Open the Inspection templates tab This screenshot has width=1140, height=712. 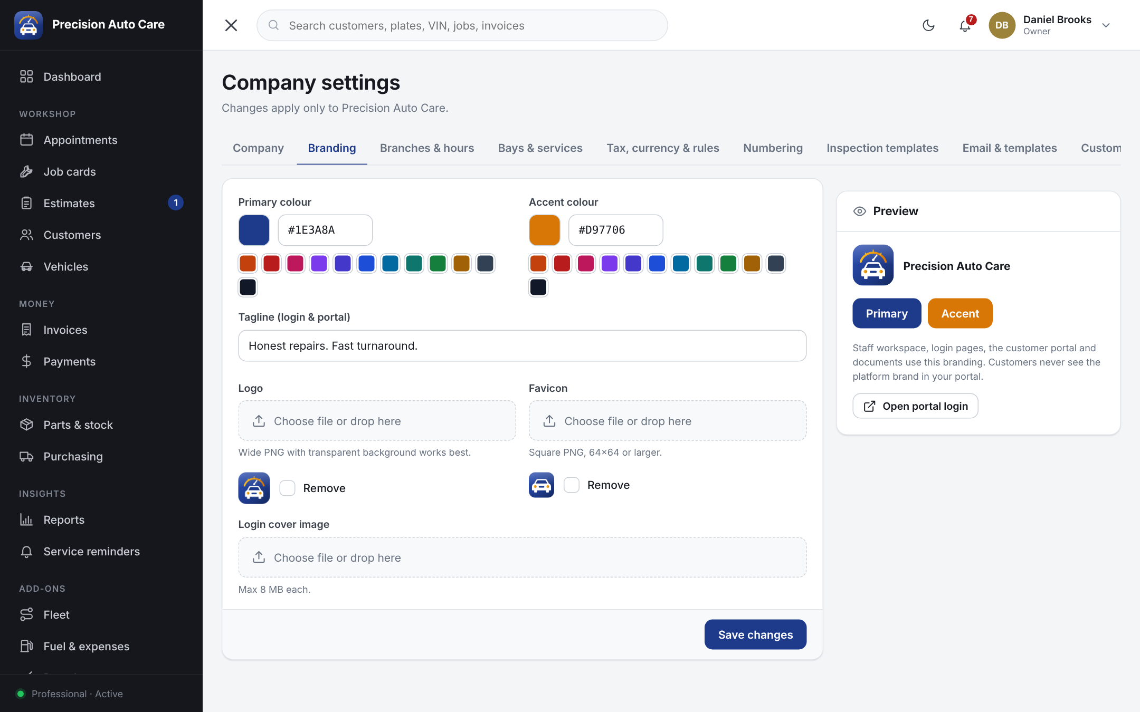(x=882, y=148)
